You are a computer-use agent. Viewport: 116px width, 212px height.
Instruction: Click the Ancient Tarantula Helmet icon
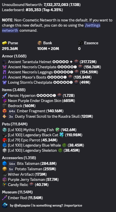5,62
